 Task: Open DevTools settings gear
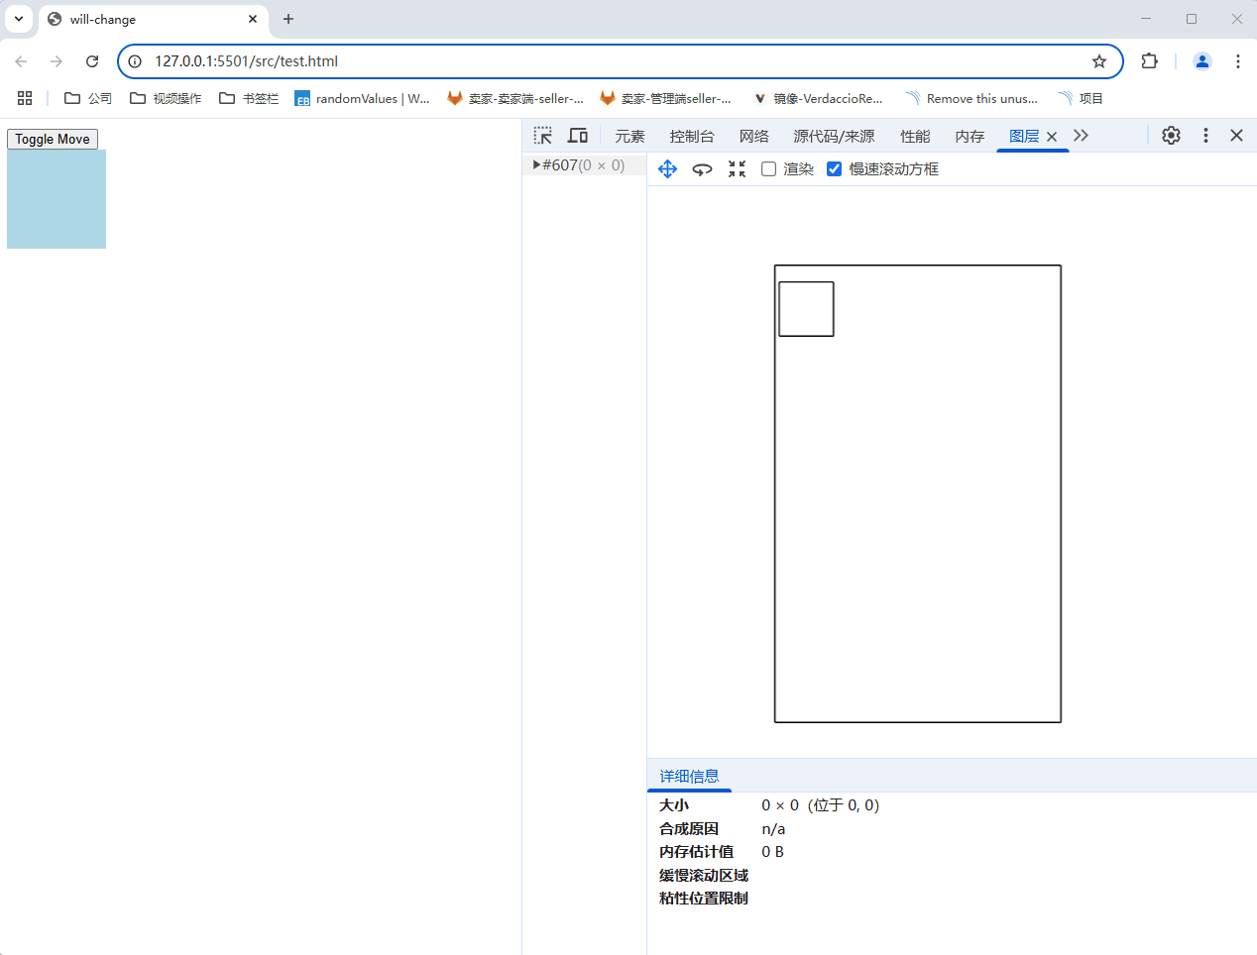(1171, 136)
